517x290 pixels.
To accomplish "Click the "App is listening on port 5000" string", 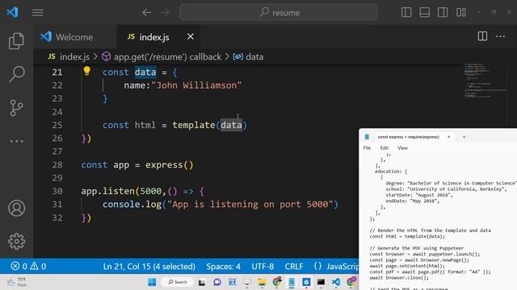I will 250,204.
